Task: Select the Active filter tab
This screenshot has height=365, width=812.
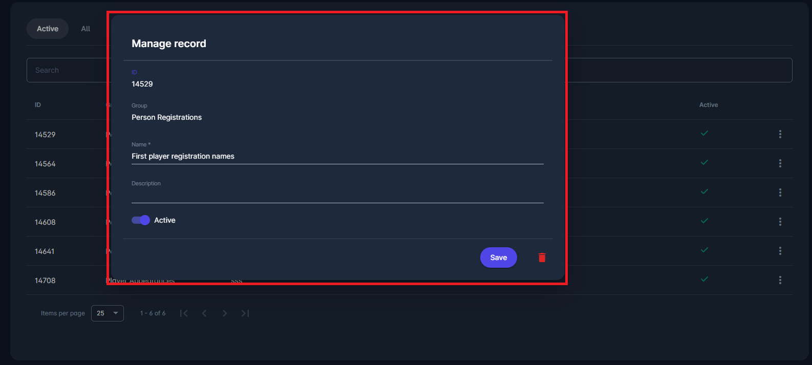Action: tap(47, 29)
